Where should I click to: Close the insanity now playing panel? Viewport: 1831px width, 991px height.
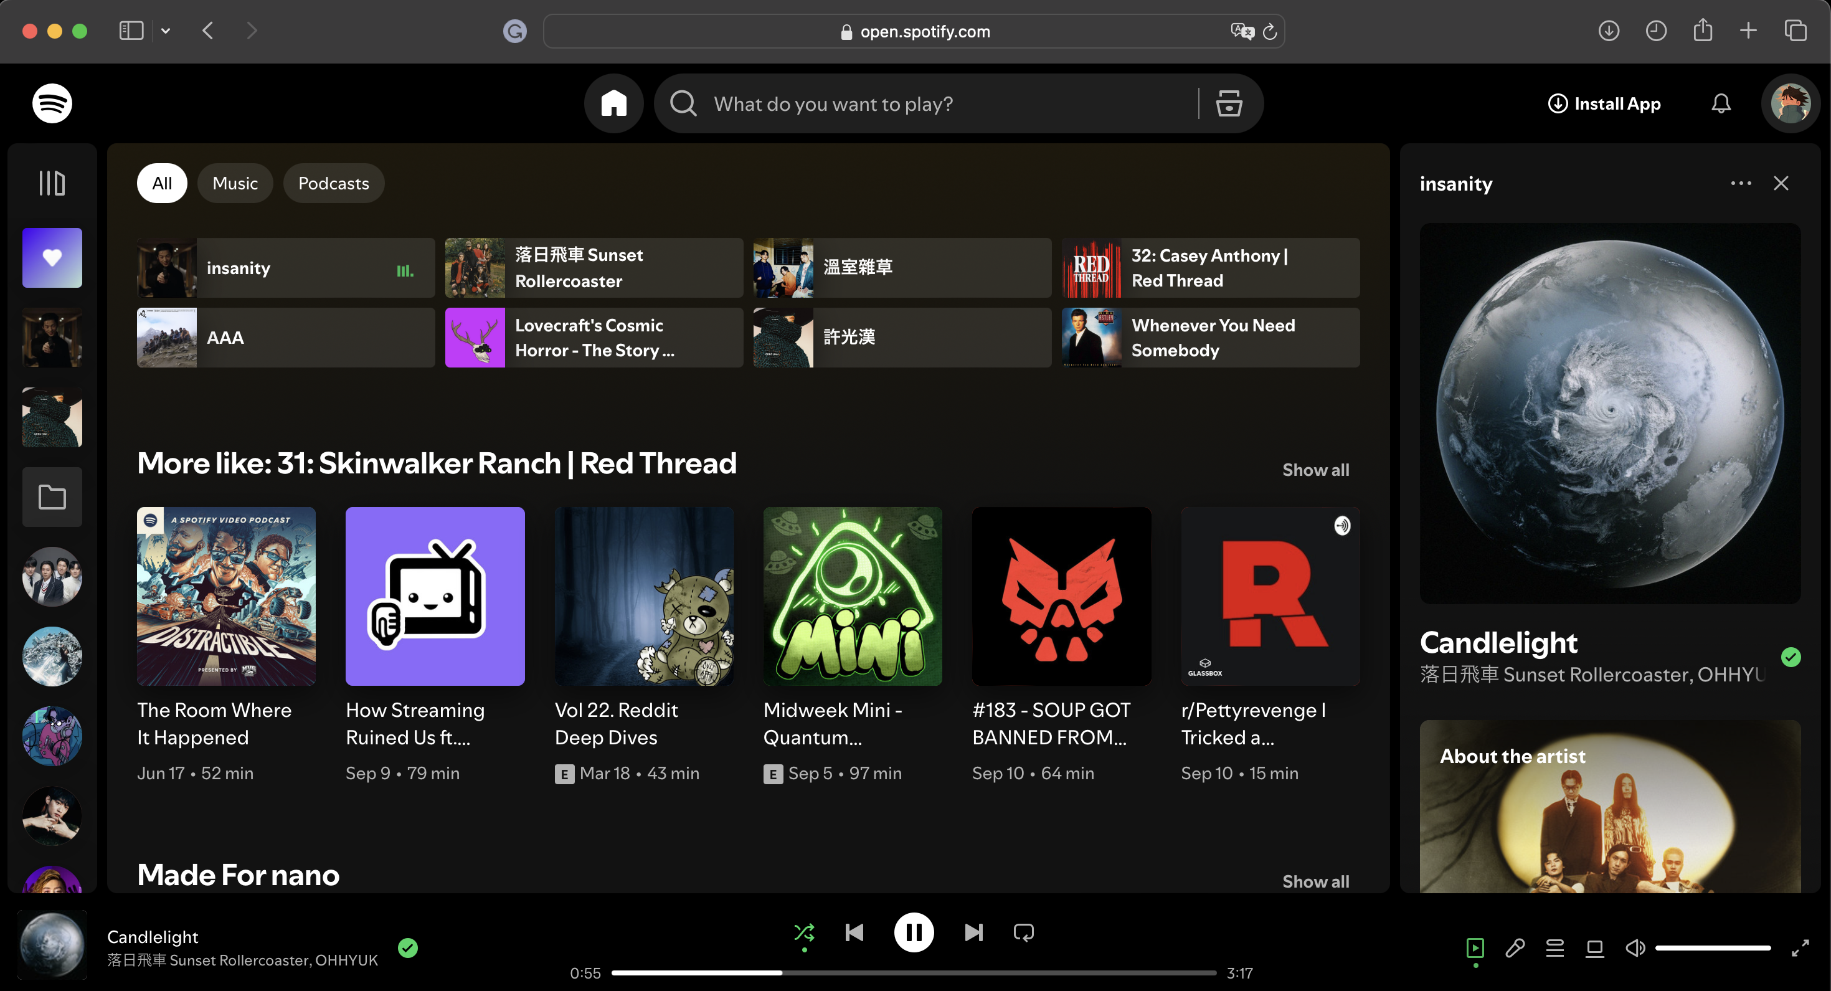[x=1781, y=183]
